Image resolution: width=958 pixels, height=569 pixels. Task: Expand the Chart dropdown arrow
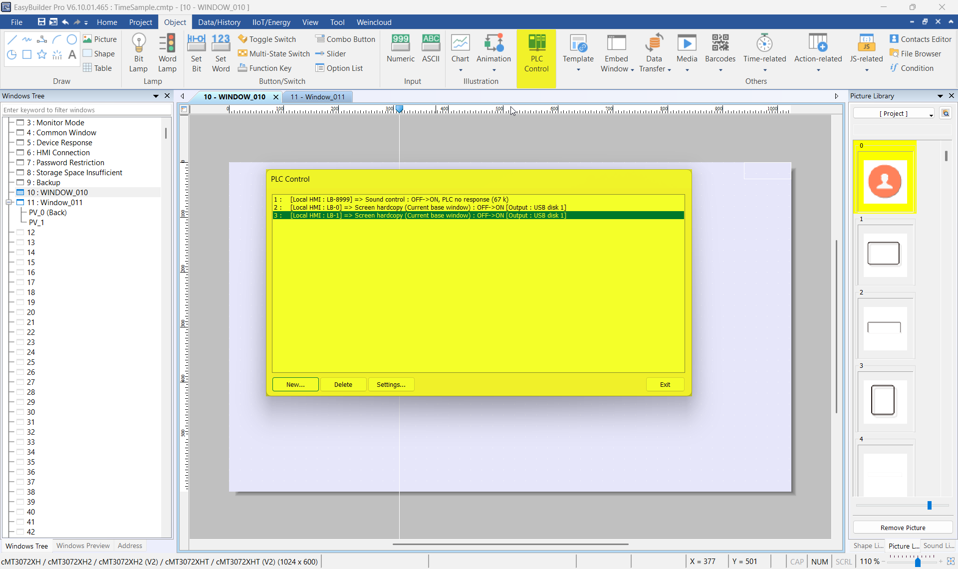tap(460, 70)
